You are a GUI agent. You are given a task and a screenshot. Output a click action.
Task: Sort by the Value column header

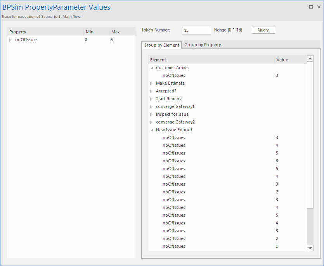[289, 60]
